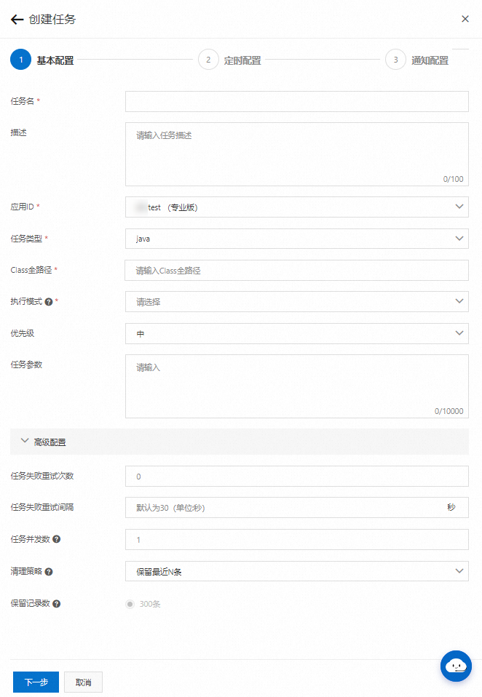Click the 0/10000 character counter
The image size is (482, 697).
[449, 411]
